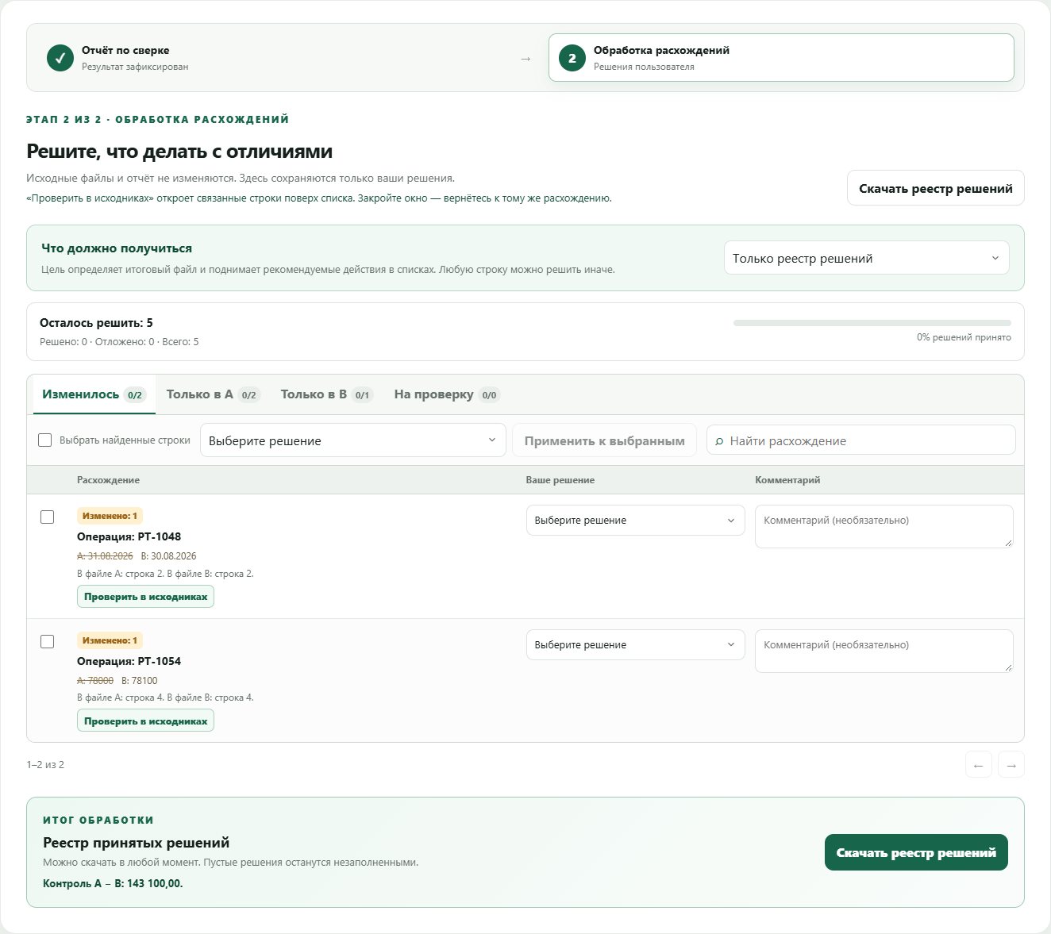Viewport: 1051px width, 934px height.
Task: Click top 'Скачать реестр решений' button
Action: coord(936,188)
